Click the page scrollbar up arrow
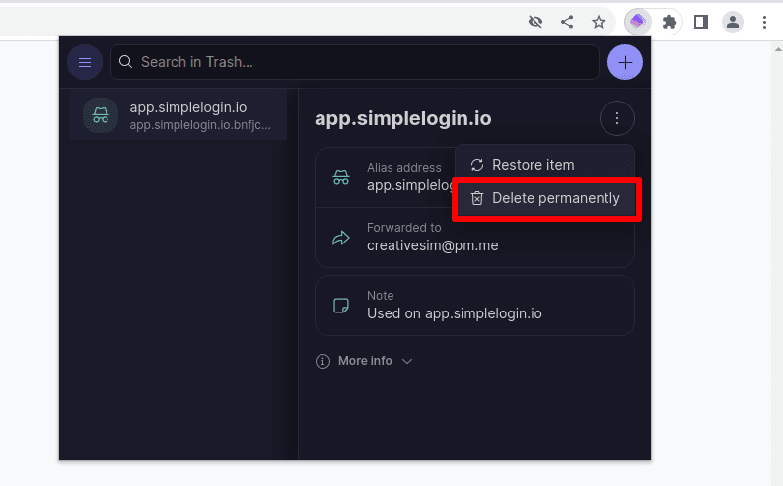The height and width of the screenshot is (486, 783). point(778,49)
